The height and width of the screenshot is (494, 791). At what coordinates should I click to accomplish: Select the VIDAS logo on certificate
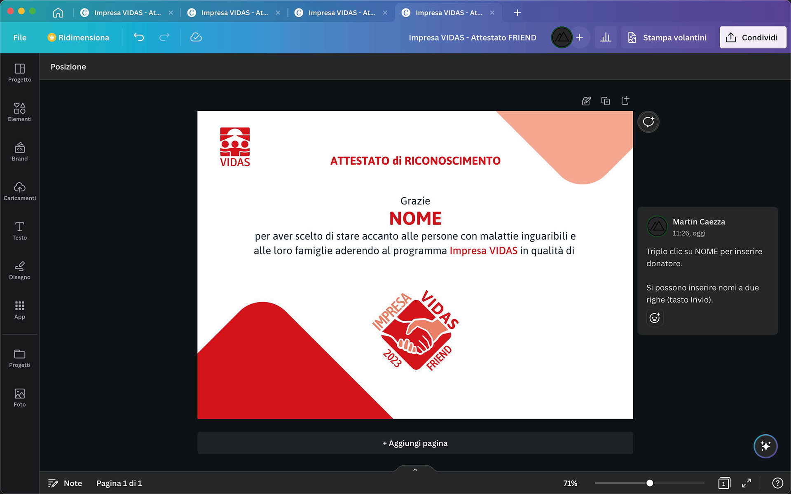[x=235, y=147]
